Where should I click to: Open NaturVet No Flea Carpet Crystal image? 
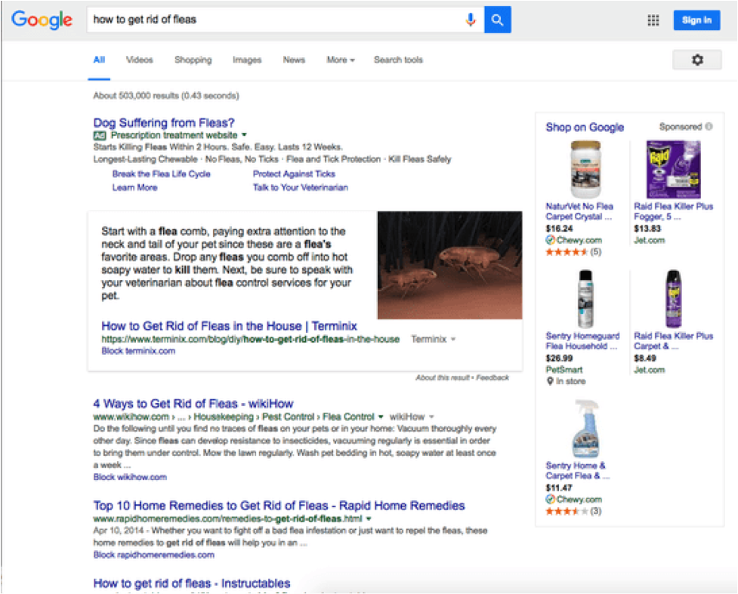(x=585, y=169)
